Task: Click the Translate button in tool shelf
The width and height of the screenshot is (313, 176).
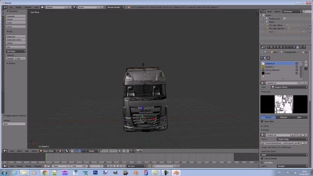Action: pyautogui.click(x=16, y=16)
